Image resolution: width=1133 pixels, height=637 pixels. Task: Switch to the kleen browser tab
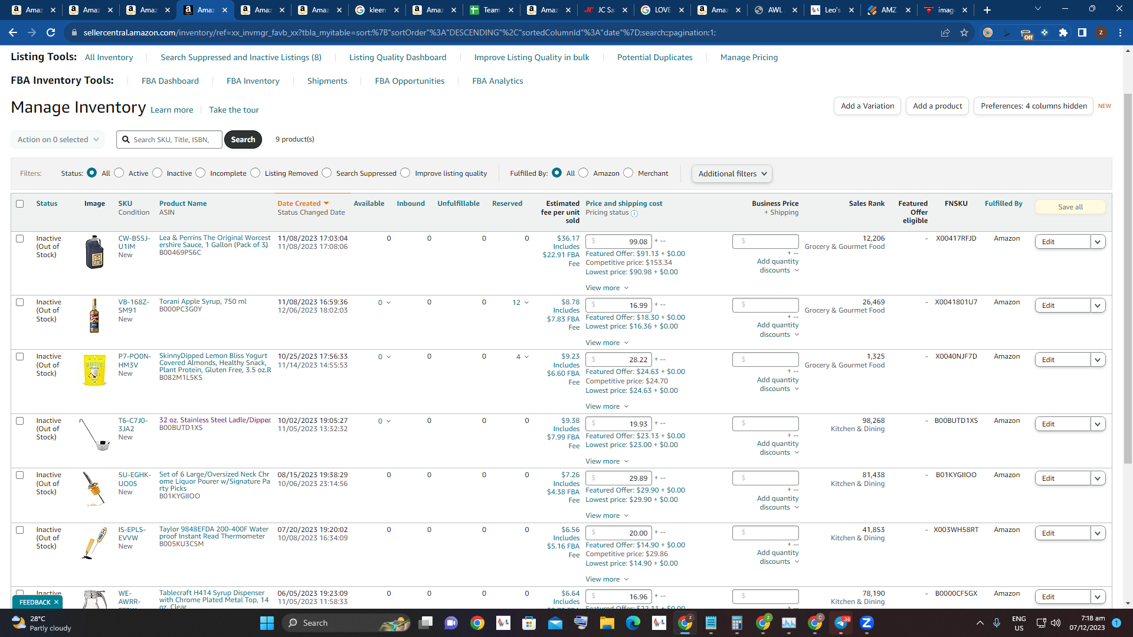pos(376,10)
